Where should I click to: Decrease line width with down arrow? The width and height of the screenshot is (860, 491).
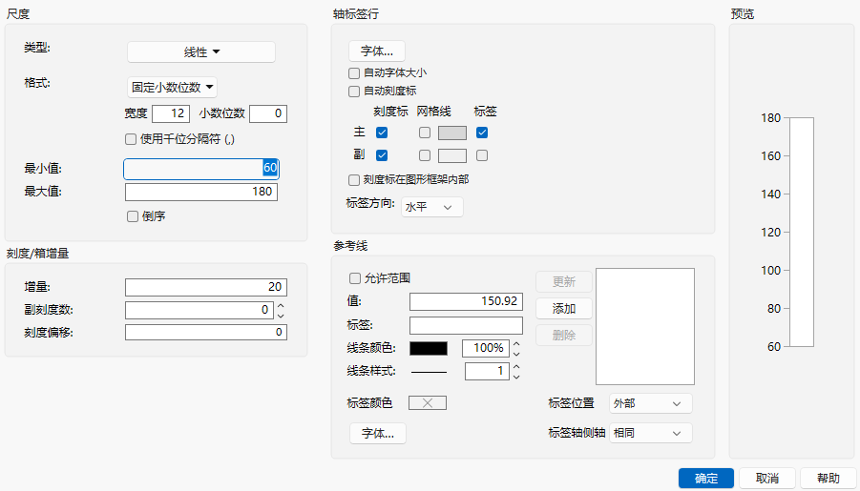[516, 377]
